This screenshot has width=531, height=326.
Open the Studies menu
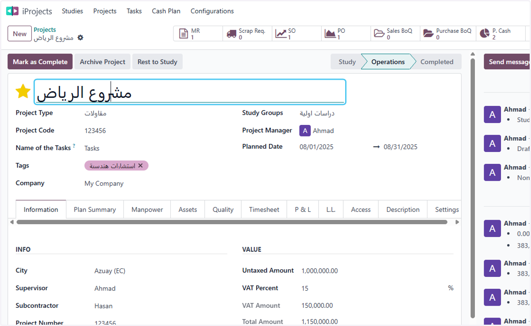click(x=73, y=11)
